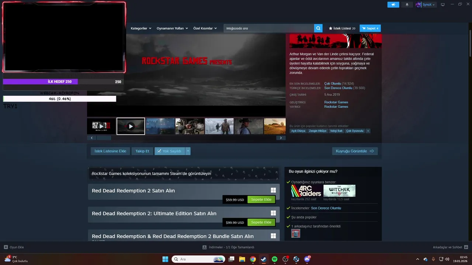The image size is (472, 265).
Task: Click the blue search magnifier button
Action: point(318,28)
